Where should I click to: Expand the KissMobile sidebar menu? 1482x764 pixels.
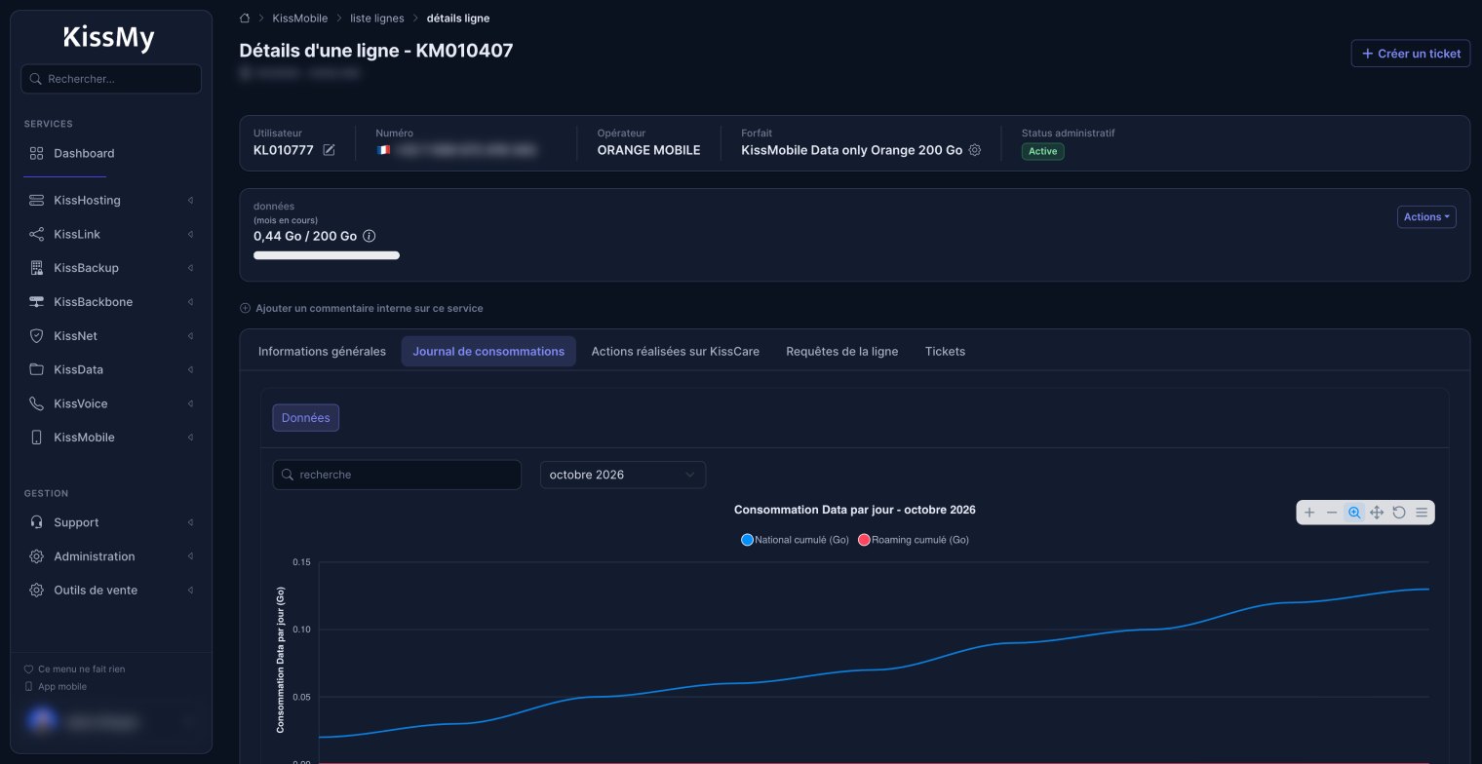[111, 438]
